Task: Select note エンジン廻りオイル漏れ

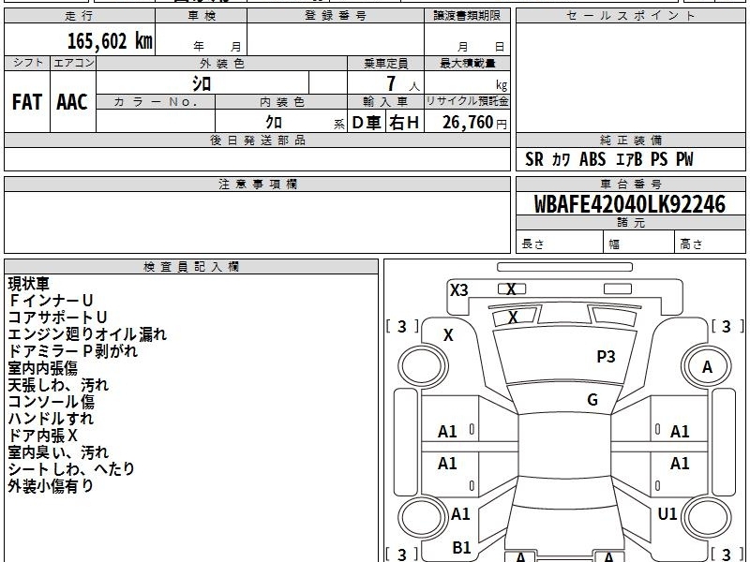Action: pos(87,334)
